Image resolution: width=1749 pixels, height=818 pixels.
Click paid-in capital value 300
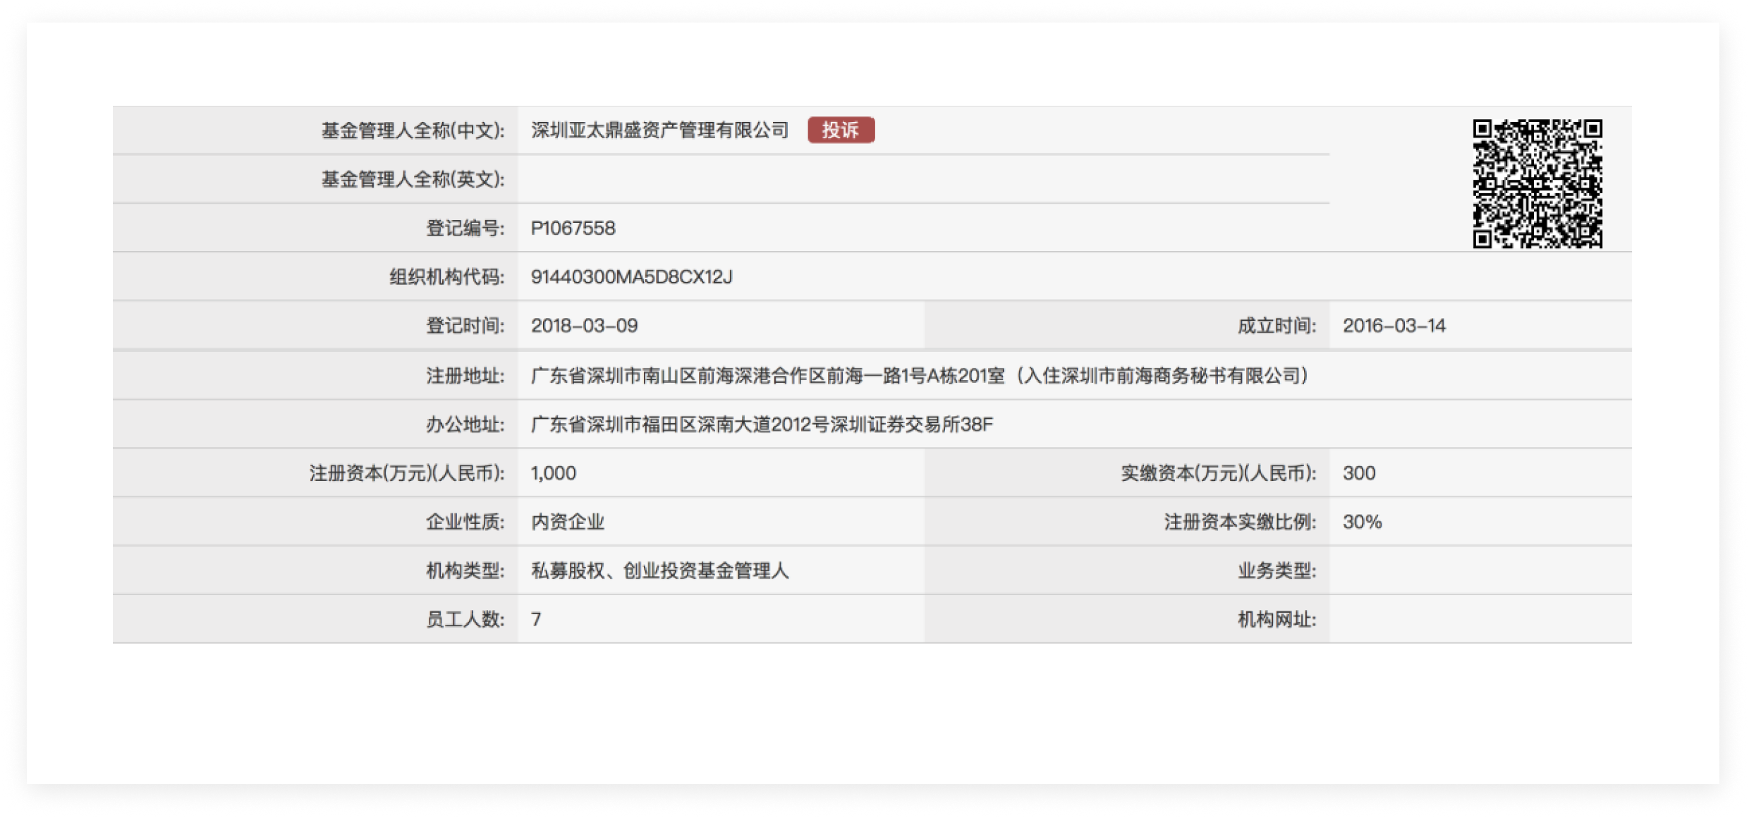(x=1359, y=473)
